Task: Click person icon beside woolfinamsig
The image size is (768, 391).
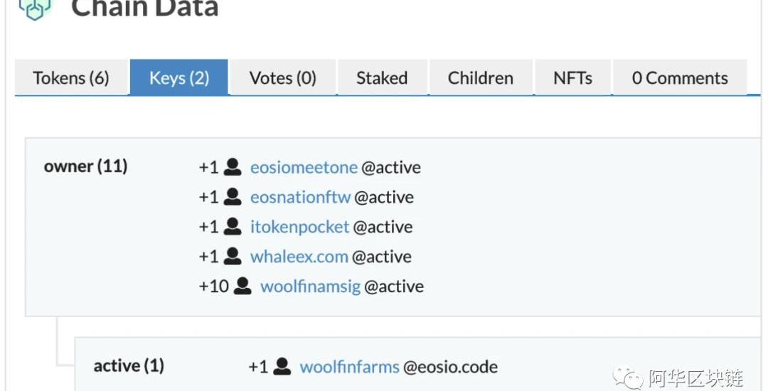Action: 242,286
